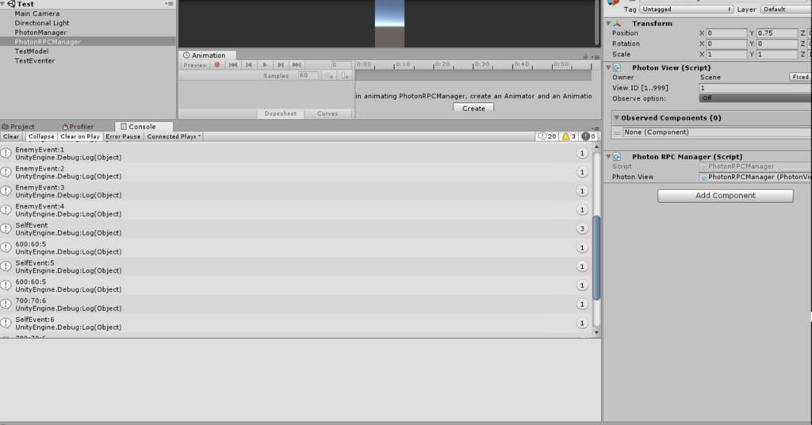
Task: Click the Console vertical scrollbar thumb
Action: click(596, 258)
